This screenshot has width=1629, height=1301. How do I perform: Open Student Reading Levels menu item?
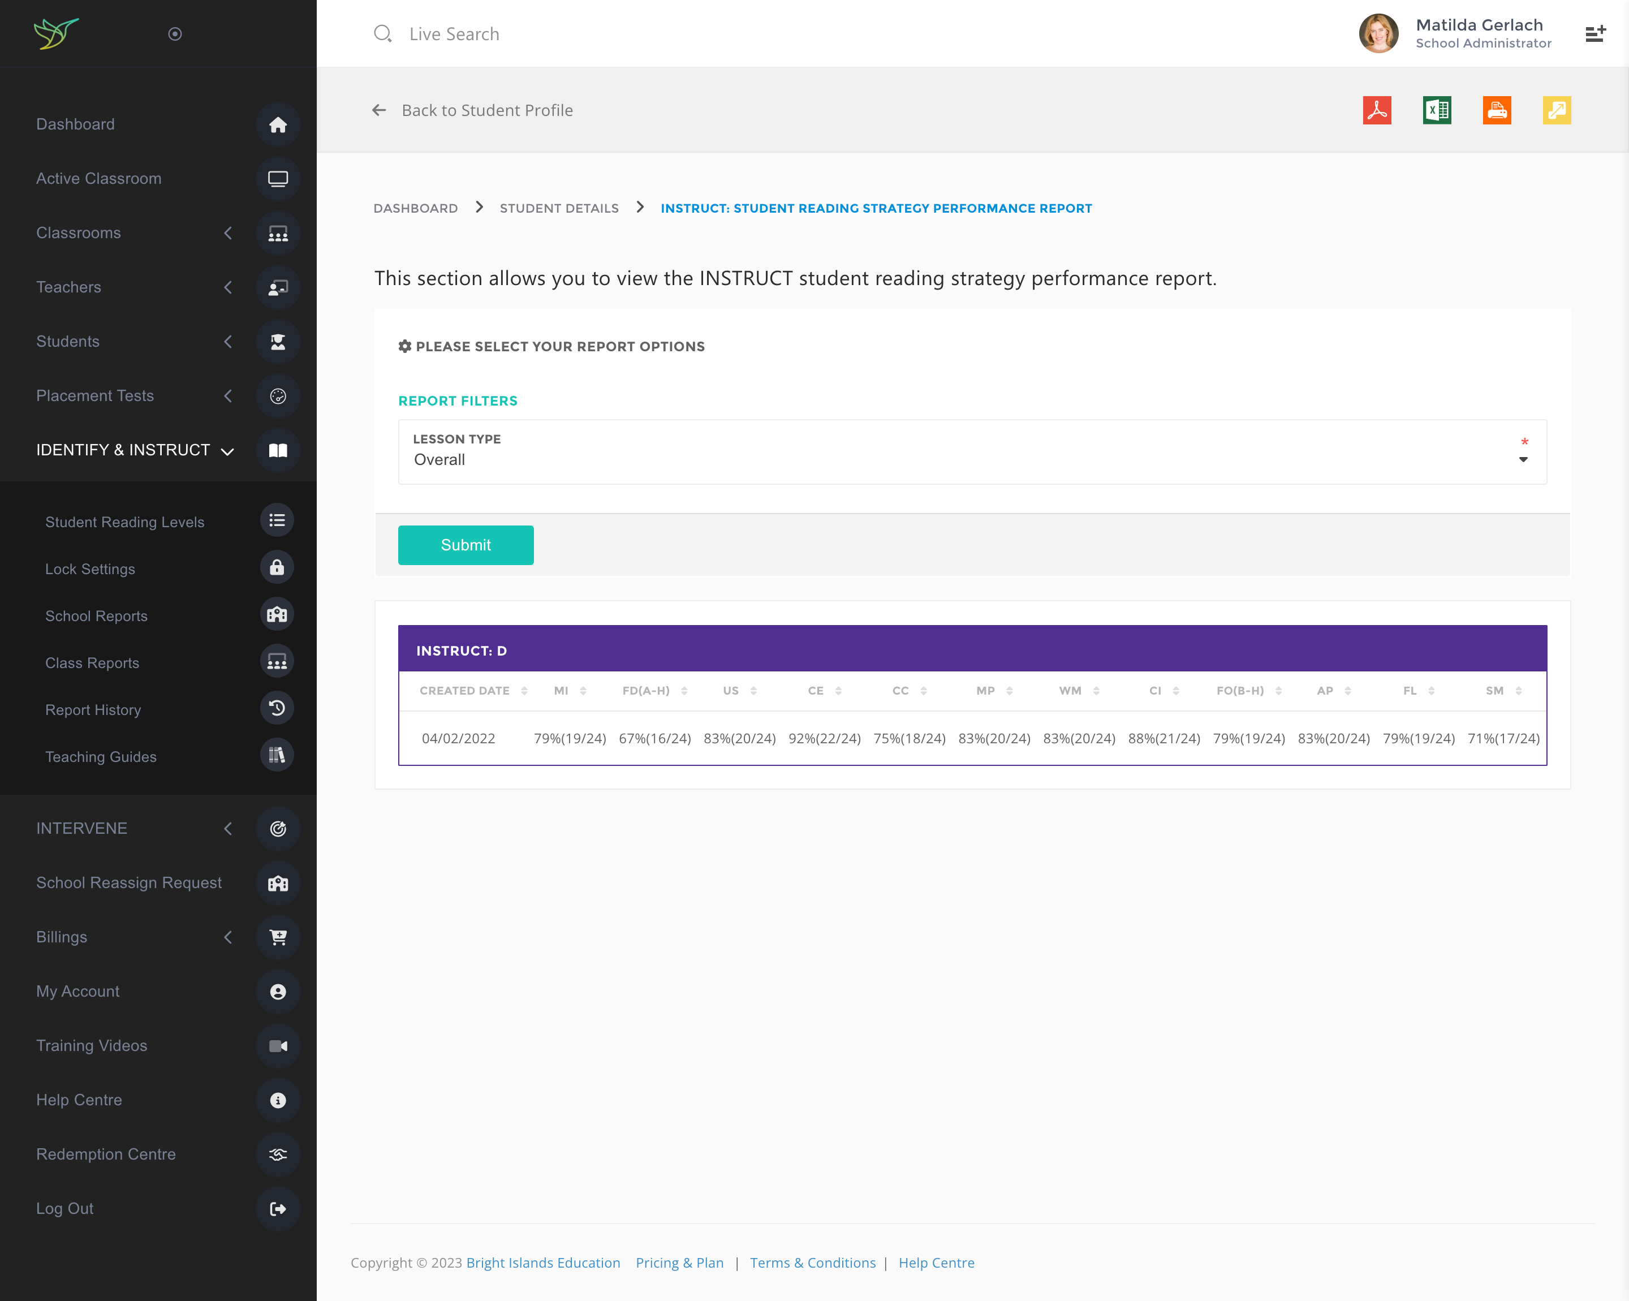click(x=124, y=522)
